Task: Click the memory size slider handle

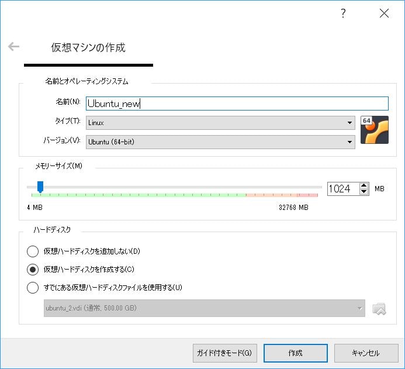Action: pyautogui.click(x=40, y=187)
